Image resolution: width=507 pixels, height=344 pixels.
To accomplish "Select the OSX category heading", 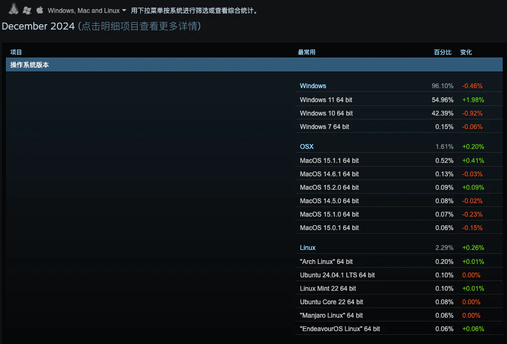I will [x=306, y=147].
